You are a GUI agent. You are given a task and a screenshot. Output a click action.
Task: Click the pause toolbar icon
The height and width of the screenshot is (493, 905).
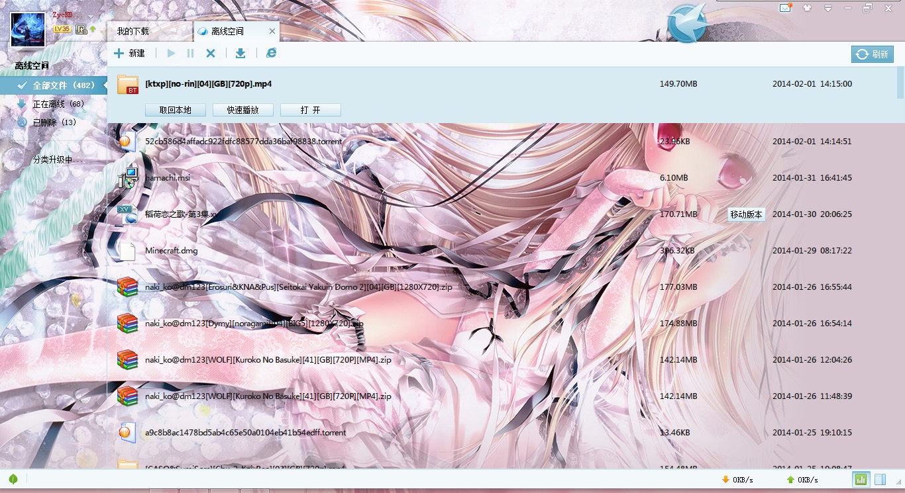[x=191, y=53]
